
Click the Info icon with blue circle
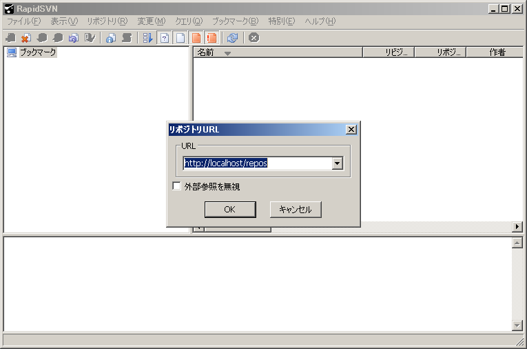coord(111,38)
